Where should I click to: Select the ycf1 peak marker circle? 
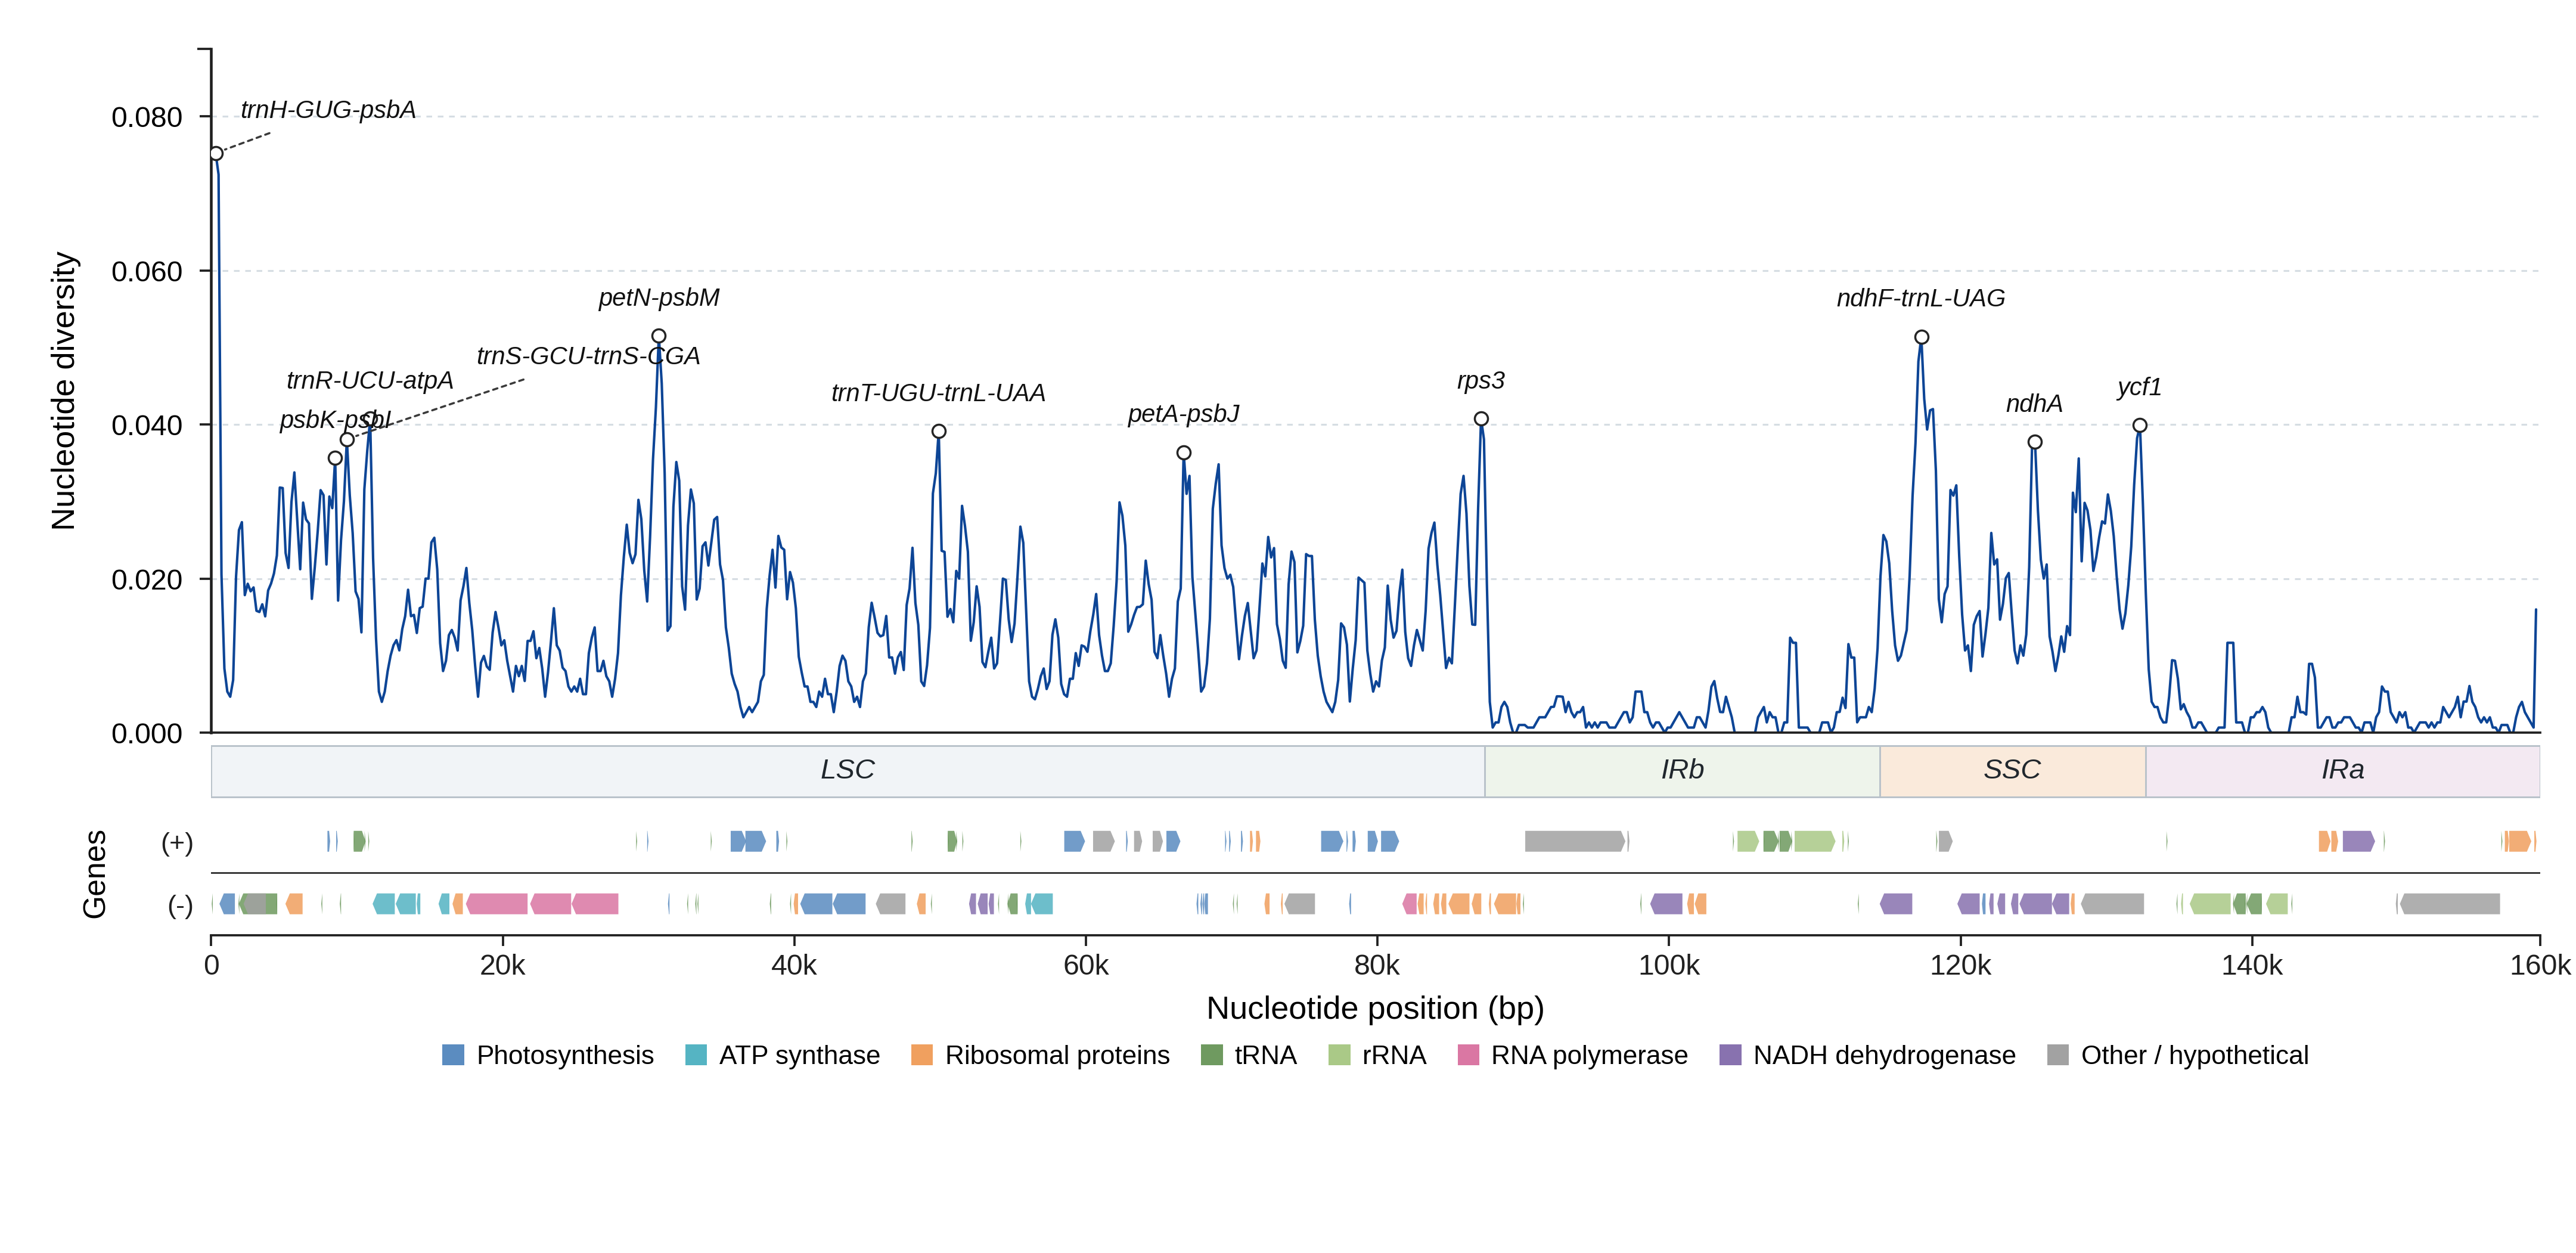click(2140, 425)
